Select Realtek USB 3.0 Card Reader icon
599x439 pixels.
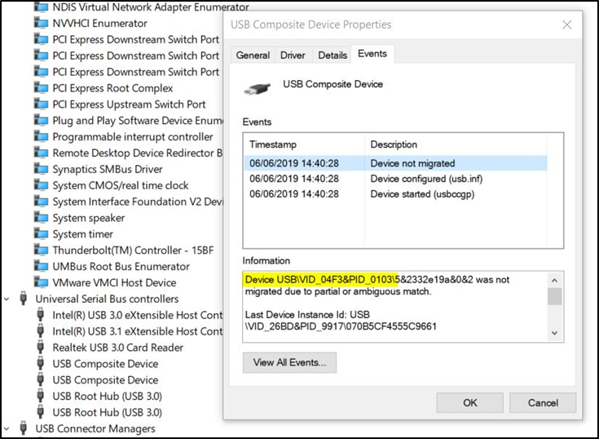coord(41,348)
